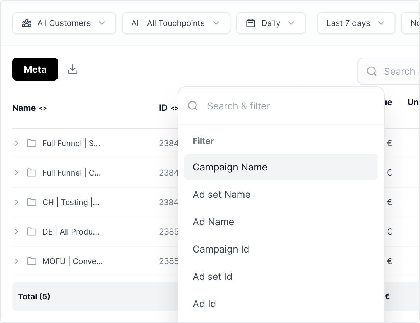
Task: Click the sort icon next to the Name header
Action: click(x=42, y=108)
